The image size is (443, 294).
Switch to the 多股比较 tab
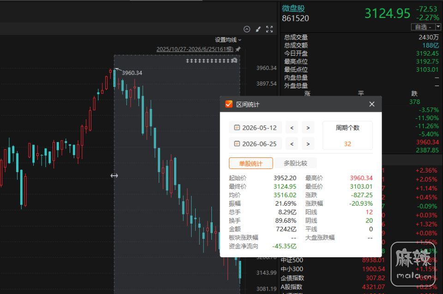[295, 163]
